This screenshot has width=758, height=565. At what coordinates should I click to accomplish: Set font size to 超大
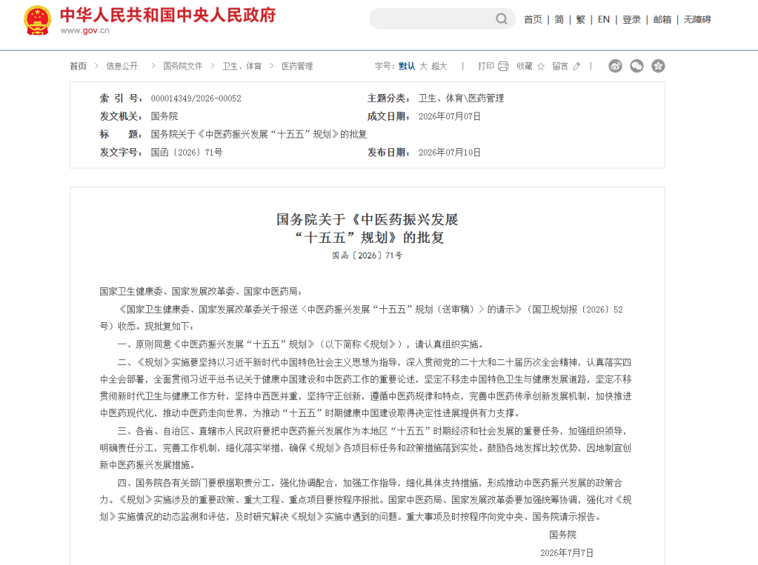pos(439,66)
